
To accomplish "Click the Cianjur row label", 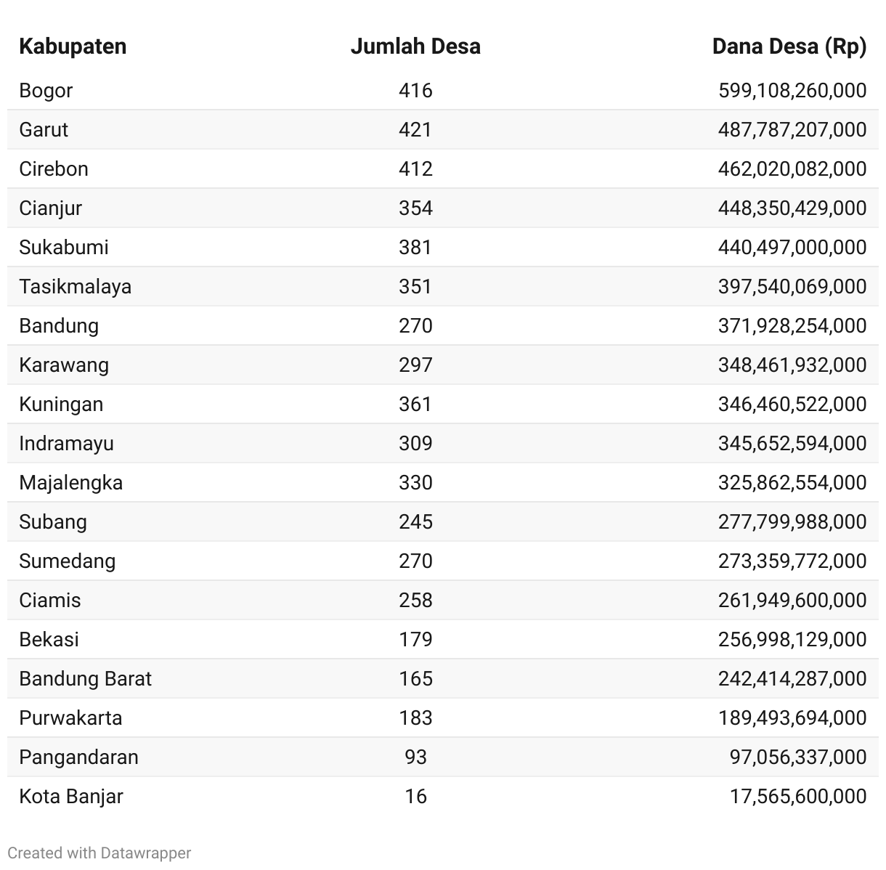I will tap(50, 208).
